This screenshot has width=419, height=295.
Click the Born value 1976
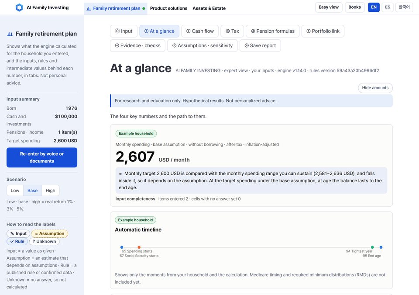click(x=71, y=108)
